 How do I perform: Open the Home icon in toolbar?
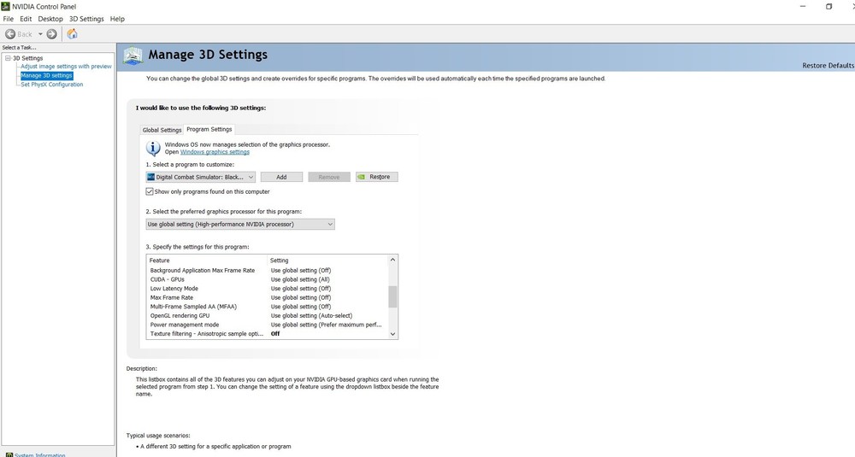(72, 34)
